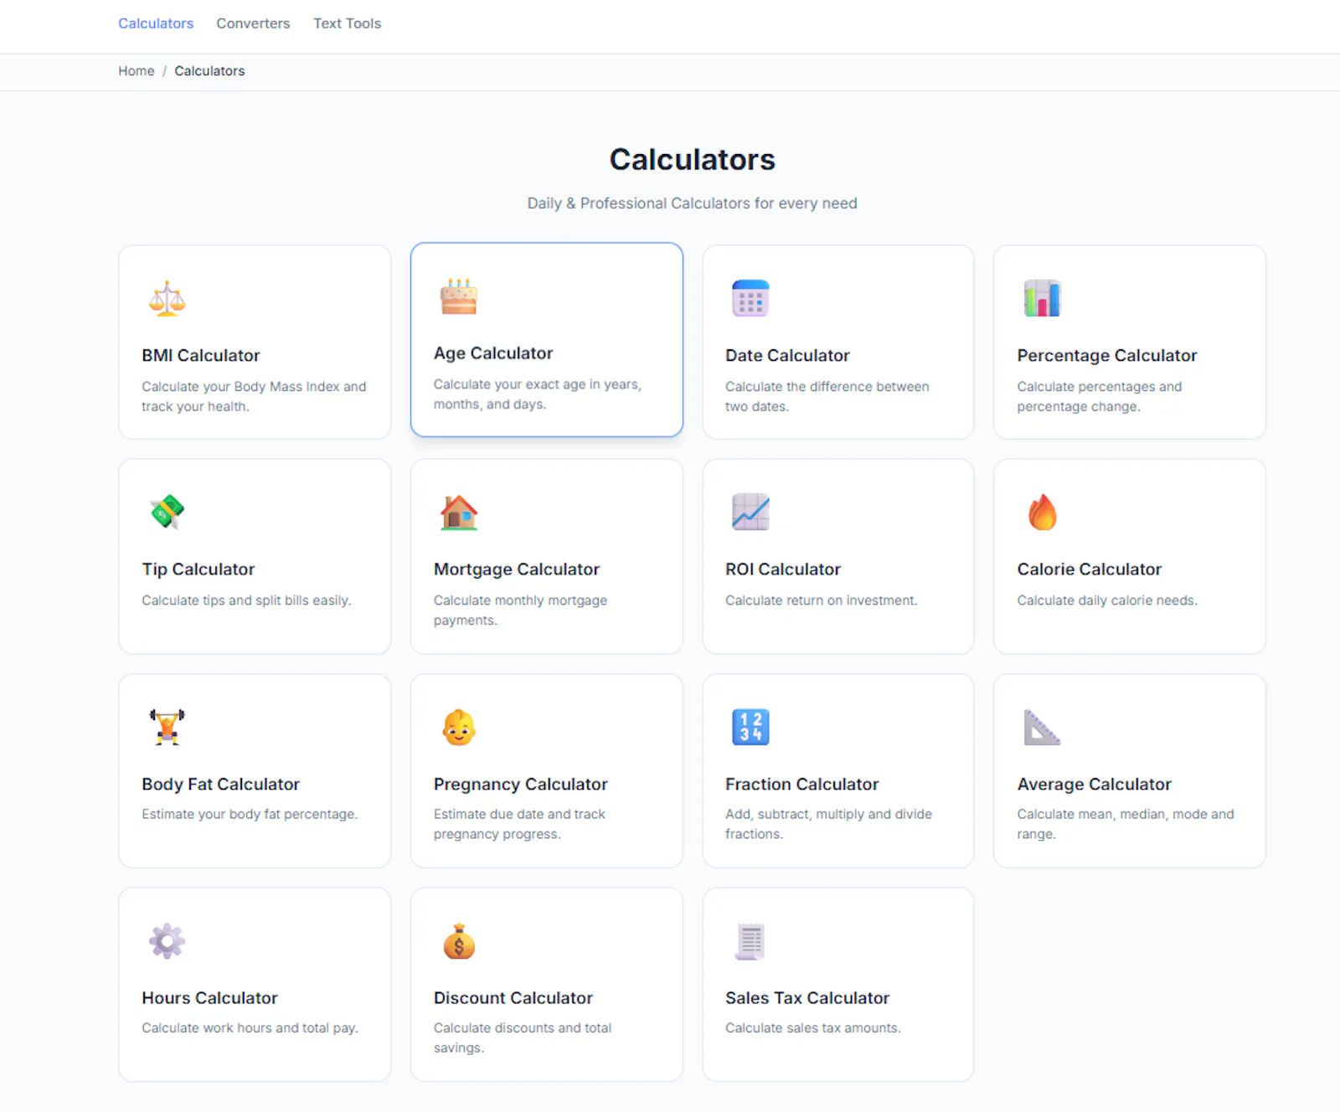This screenshot has width=1340, height=1112.
Task: Open the Age Calculator title link
Action: [x=493, y=353]
